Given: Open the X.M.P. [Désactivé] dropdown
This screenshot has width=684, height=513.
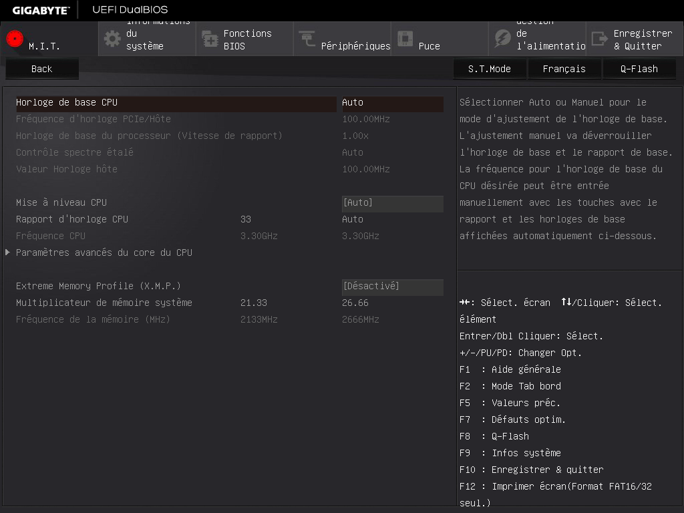Looking at the screenshot, I should (x=393, y=286).
